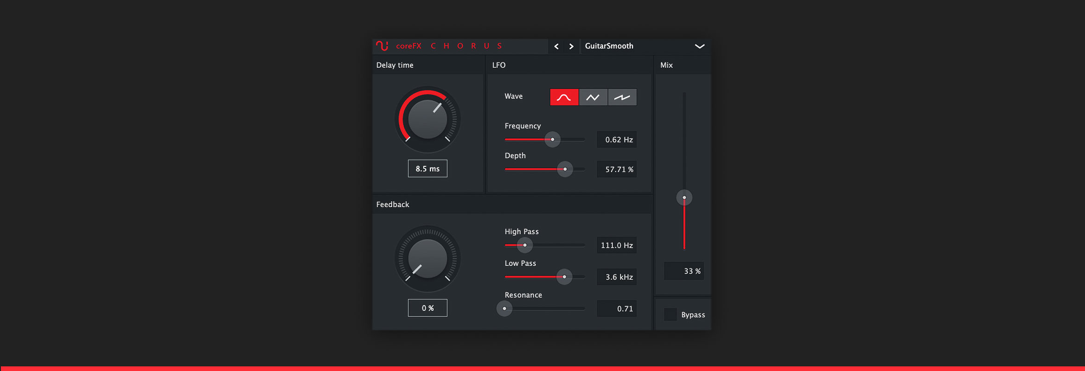Screen dimensions: 1085x371
Task: Click the 0 % feedback value field
Action: point(428,308)
